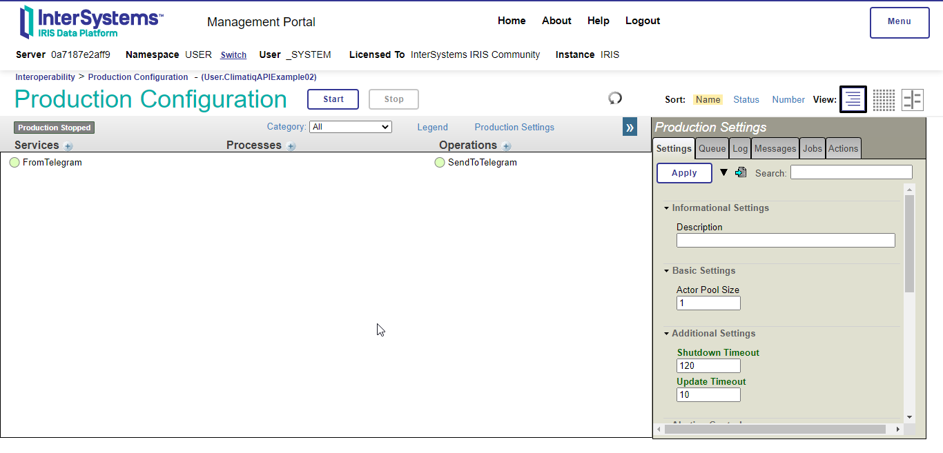Click the restore defaults icon beside Apply
The width and height of the screenshot is (943, 453).
pyautogui.click(x=741, y=172)
